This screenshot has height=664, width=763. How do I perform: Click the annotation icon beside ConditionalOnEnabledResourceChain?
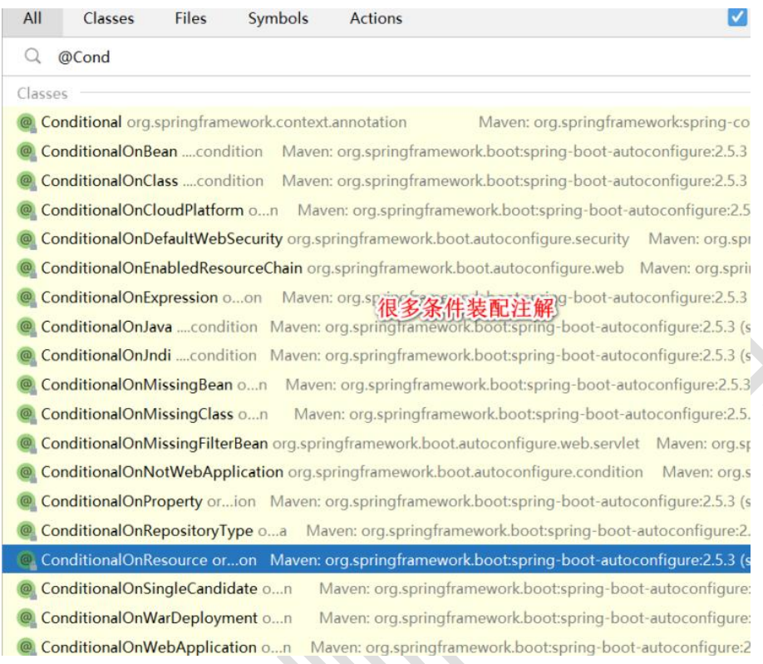pos(27,268)
